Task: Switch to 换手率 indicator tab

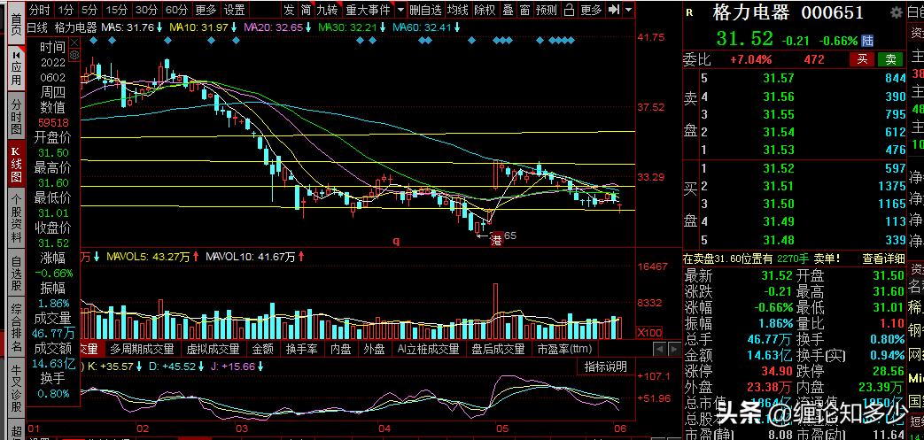Action: tap(302, 349)
